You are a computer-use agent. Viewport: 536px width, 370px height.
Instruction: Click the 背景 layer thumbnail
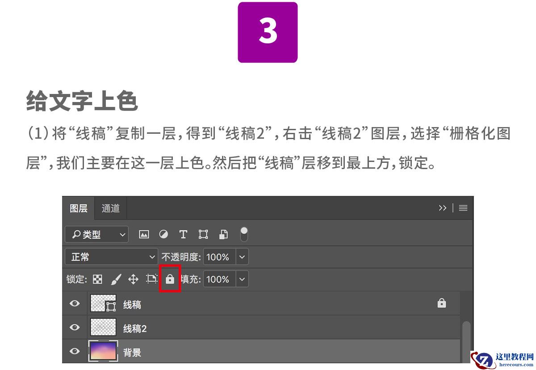tap(103, 351)
